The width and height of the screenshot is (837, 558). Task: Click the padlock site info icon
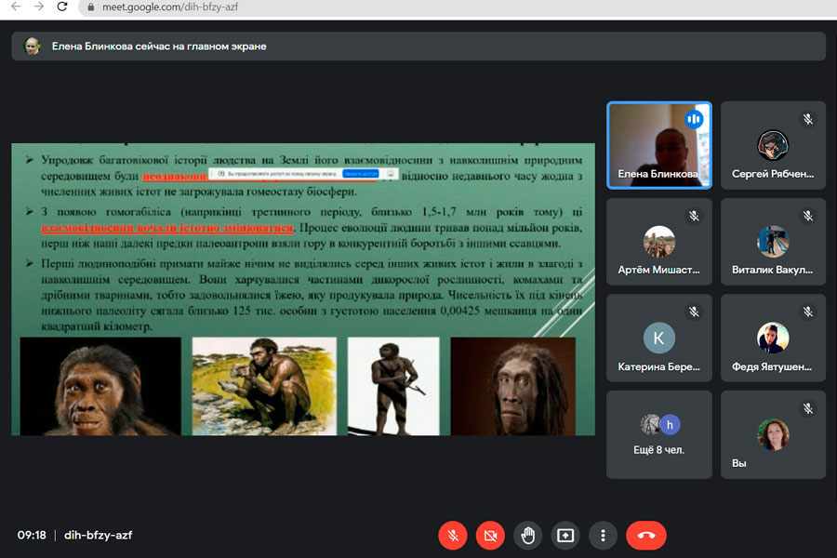[x=90, y=7]
